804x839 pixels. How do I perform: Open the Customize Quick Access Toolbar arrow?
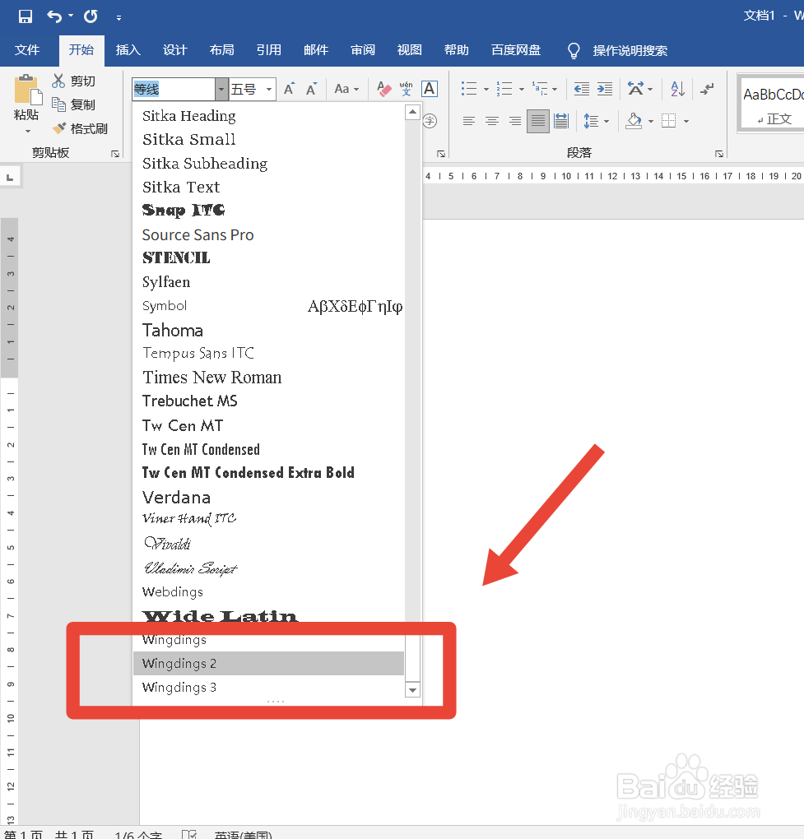pos(119,17)
